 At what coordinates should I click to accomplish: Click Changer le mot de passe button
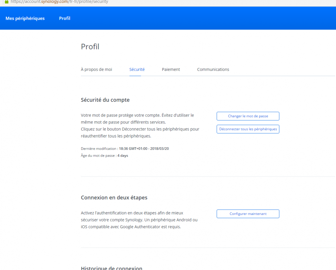[248, 116]
